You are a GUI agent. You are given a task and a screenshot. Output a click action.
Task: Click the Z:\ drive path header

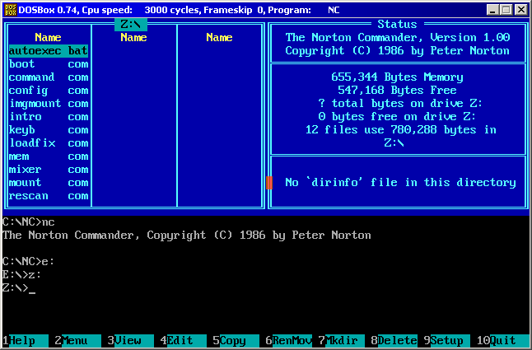pos(133,25)
